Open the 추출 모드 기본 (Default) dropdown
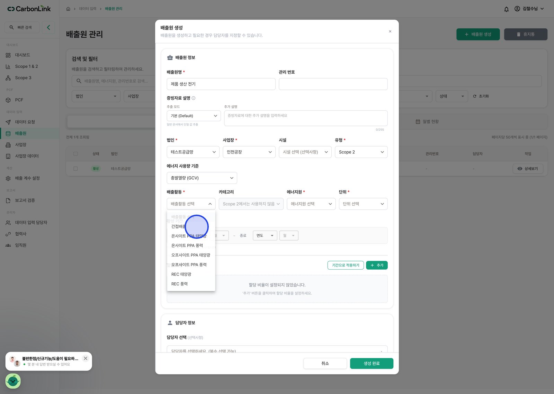 point(194,116)
